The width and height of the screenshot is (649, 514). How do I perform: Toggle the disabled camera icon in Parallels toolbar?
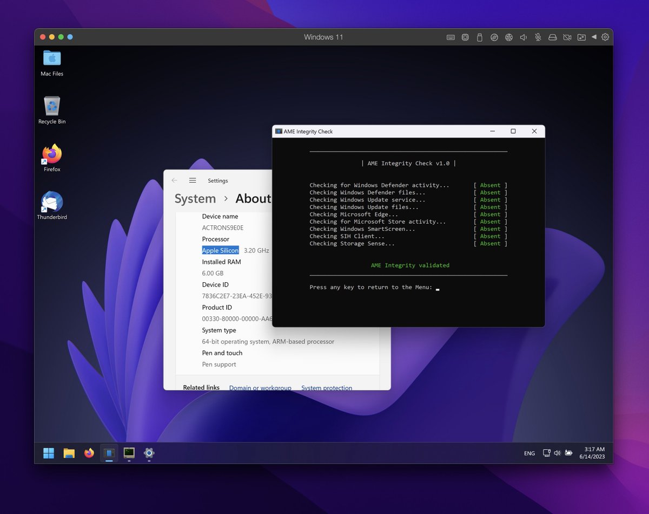pos(567,37)
